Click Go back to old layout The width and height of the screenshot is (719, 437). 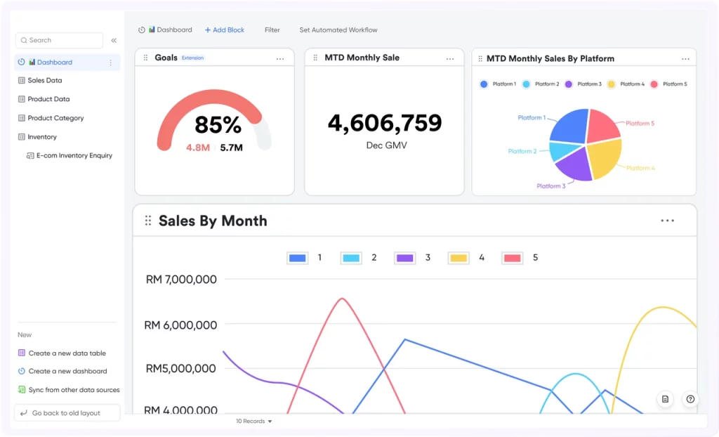click(x=67, y=412)
